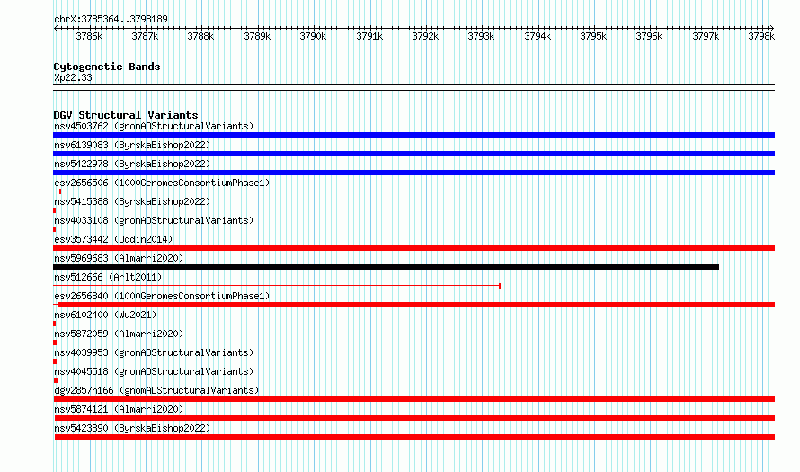
Task: Click the Cytogenetic Bands track title
Action: pyautogui.click(x=107, y=67)
